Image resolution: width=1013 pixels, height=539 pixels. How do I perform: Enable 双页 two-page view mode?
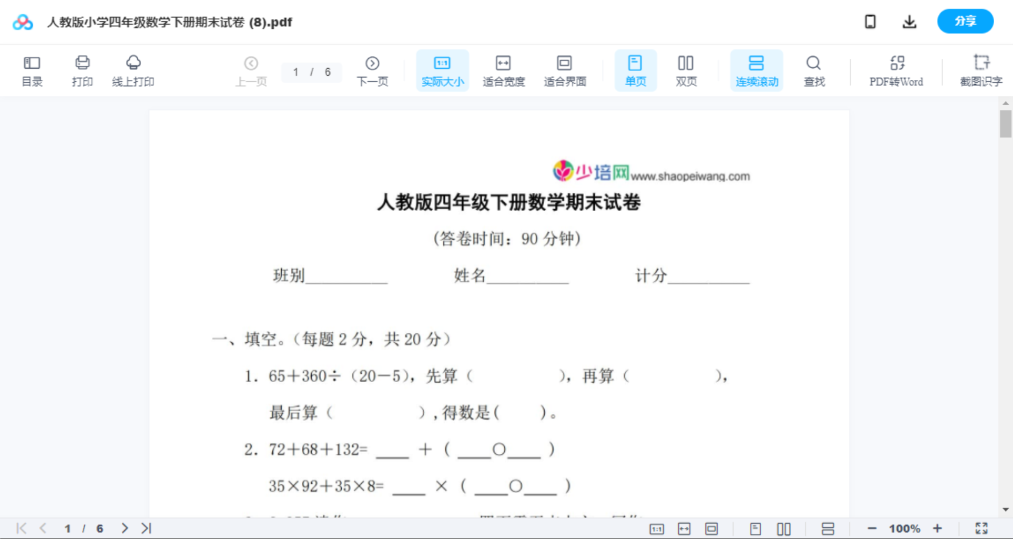tap(686, 70)
